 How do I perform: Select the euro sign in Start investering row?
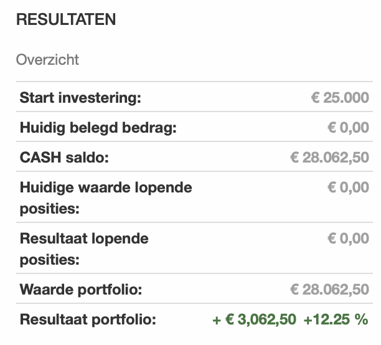315,98
